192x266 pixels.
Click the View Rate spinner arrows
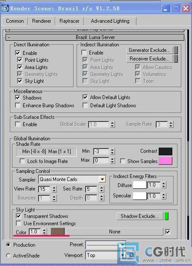[x=54, y=189]
